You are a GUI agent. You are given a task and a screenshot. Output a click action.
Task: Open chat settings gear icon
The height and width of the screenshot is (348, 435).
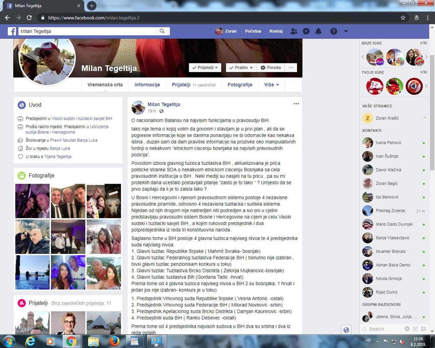(x=407, y=329)
